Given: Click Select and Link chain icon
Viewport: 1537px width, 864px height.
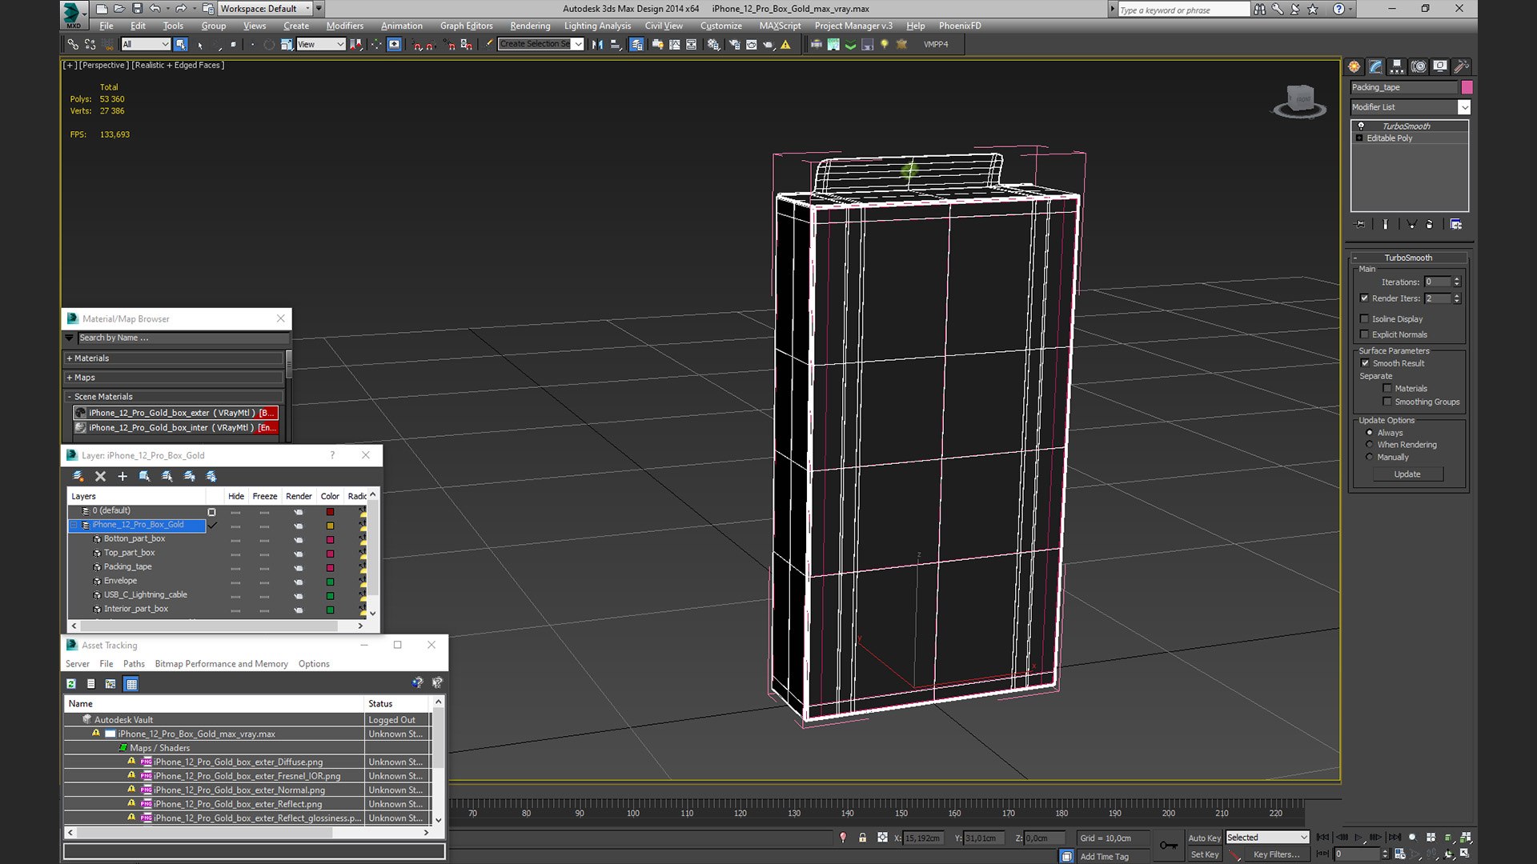Looking at the screenshot, I should [73, 45].
